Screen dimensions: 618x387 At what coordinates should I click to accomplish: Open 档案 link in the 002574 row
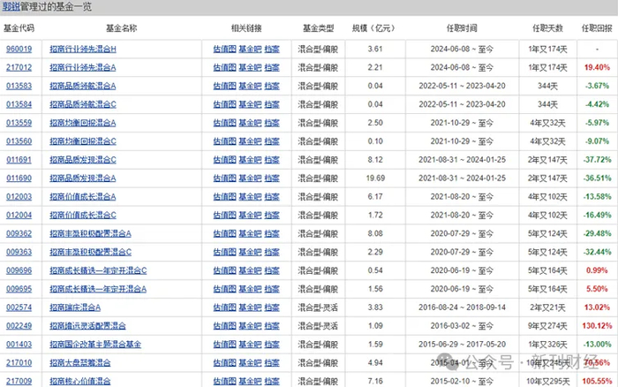click(x=272, y=307)
